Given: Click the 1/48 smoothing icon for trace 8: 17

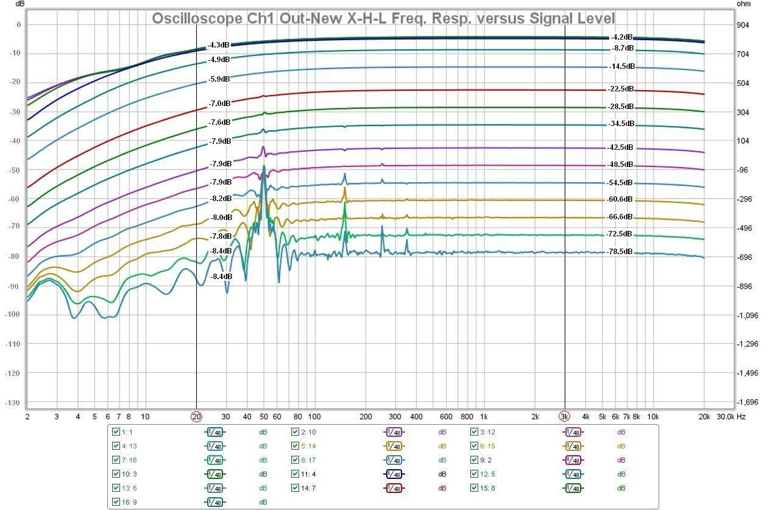Looking at the screenshot, I should click(x=394, y=460).
